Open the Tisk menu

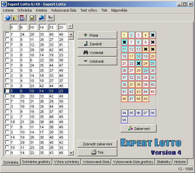point(104,10)
